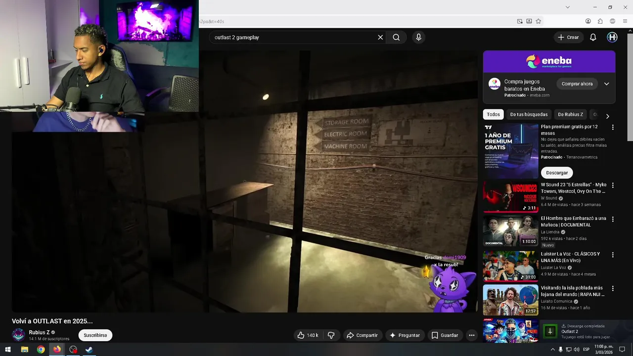This screenshot has width=633, height=356.
Task: Open options for Luister La Voz video
Action: click(613, 255)
